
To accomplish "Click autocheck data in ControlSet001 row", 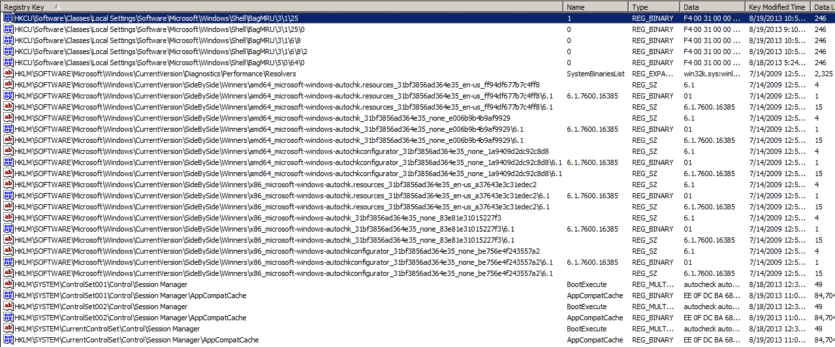I will click(x=712, y=284).
